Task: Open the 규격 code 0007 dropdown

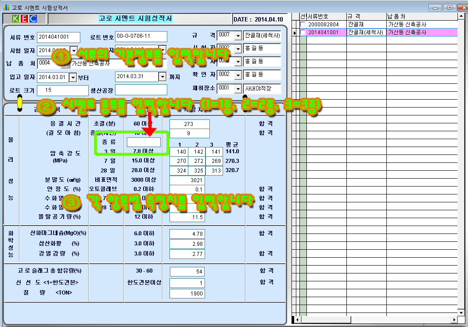Action: click(x=238, y=36)
